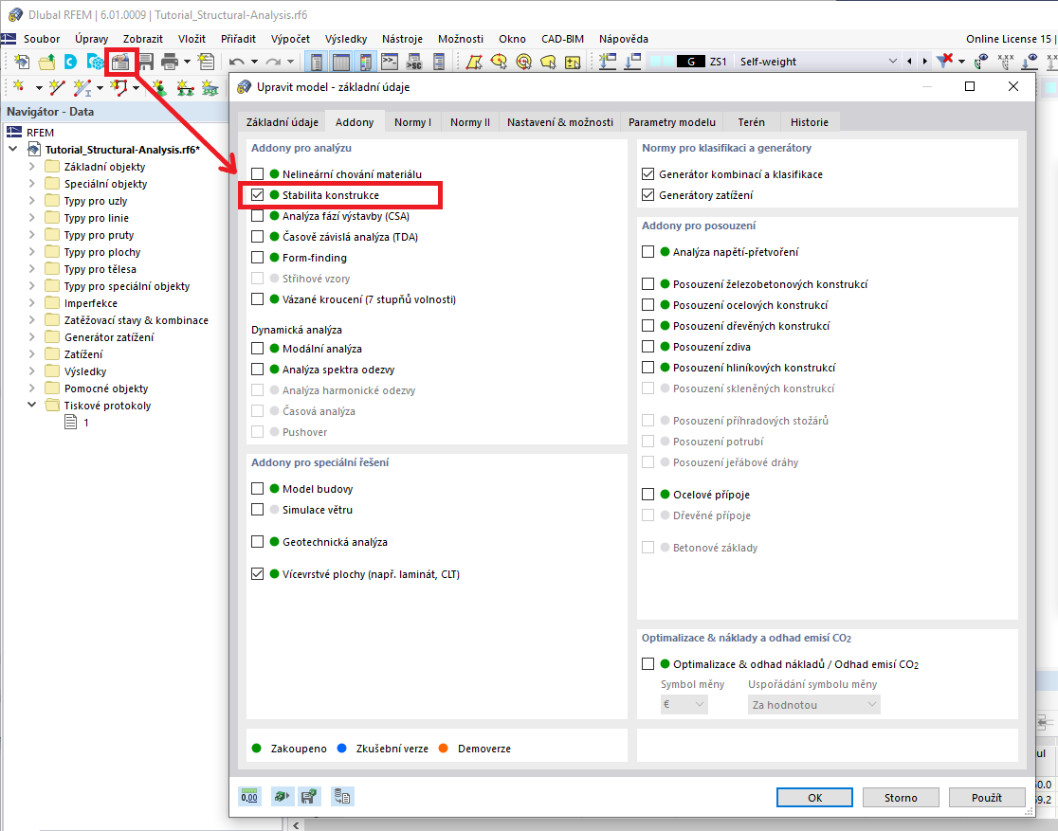Viewport: 1058px width, 831px height.
Task: Open the console window icon
Action: pyautogui.click(x=390, y=62)
